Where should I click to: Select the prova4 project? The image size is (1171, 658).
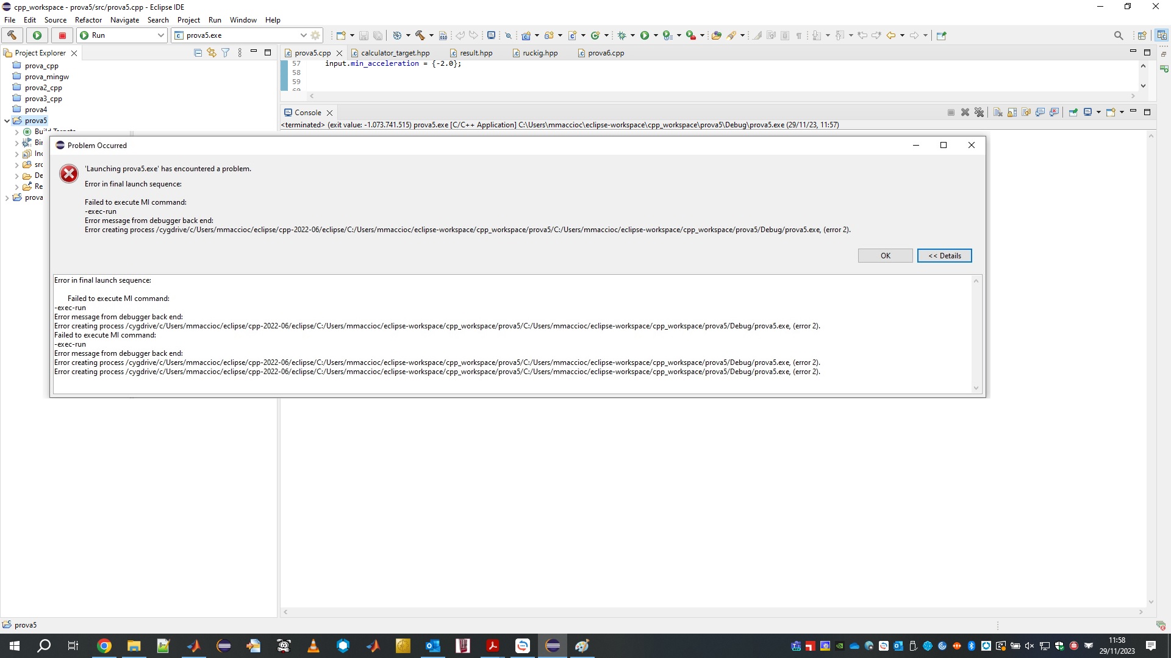click(x=36, y=110)
